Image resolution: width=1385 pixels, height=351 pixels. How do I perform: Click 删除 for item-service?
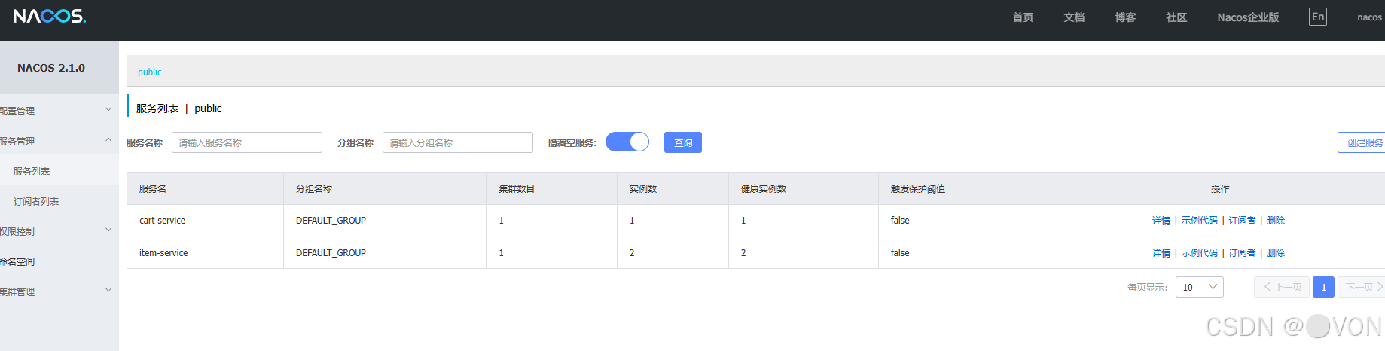1276,253
